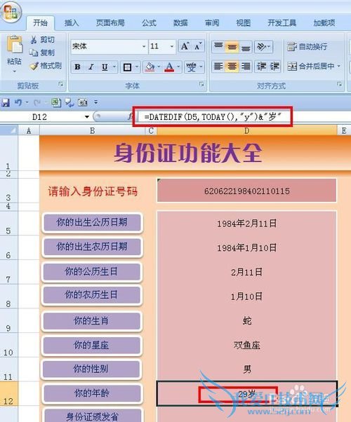Expand fill color dropdown arrow
This screenshot has height=422, width=351.
click(159, 67)
